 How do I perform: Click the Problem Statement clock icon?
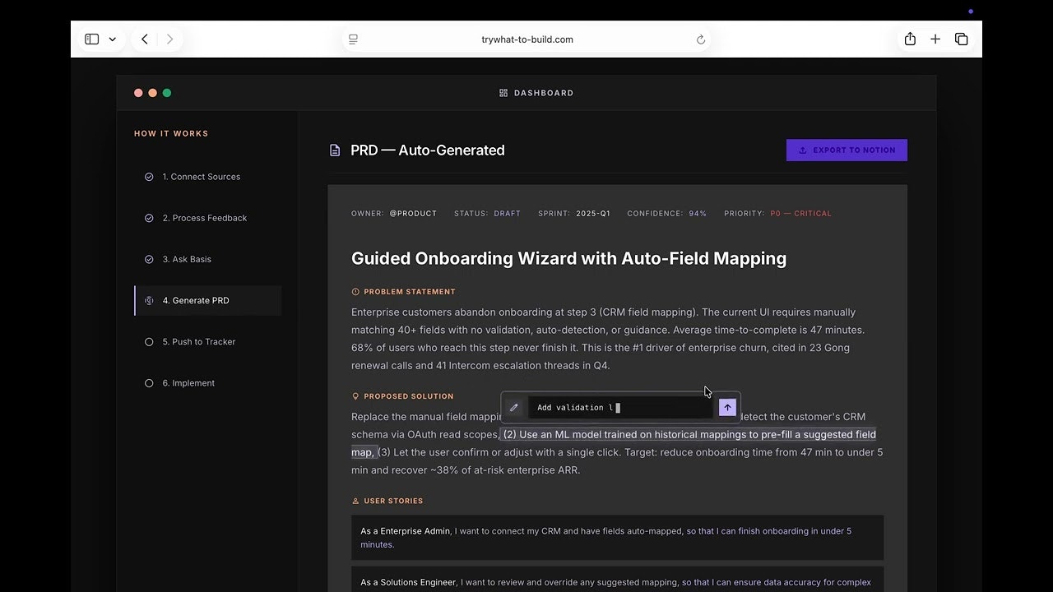coord(354,291)
